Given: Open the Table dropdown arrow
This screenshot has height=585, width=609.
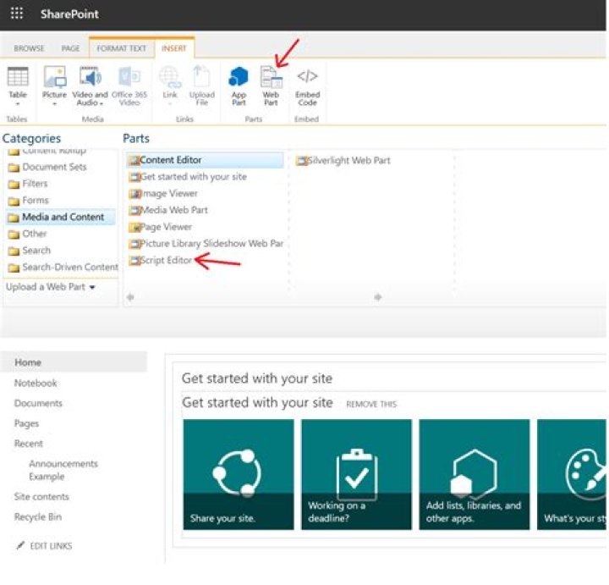Looking at the screenshot, I should click(18, 104).
